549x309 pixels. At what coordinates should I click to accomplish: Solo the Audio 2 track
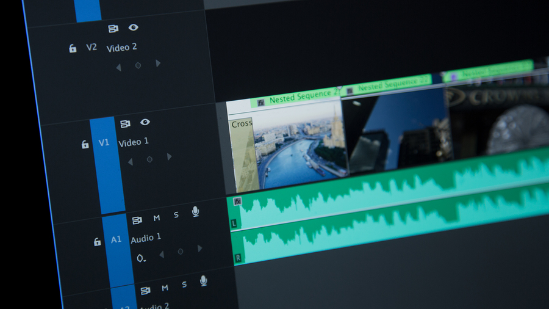(x=184, y=285)
